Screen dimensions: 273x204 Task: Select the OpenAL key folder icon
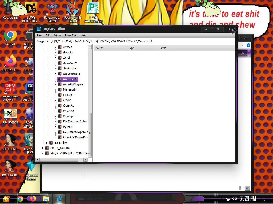[60, 105]
